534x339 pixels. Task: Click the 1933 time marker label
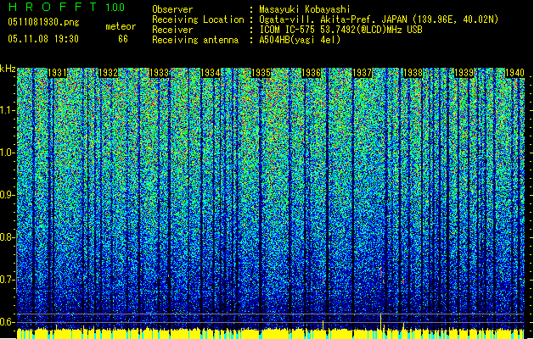159,73
